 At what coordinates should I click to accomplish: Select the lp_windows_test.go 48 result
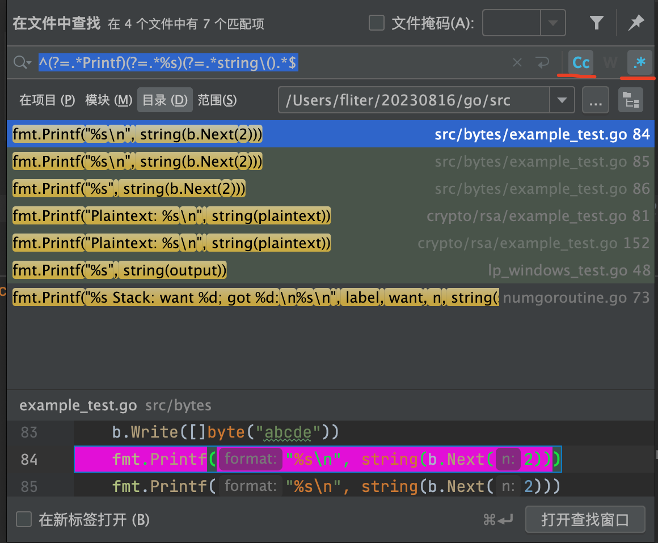point(329,270)
